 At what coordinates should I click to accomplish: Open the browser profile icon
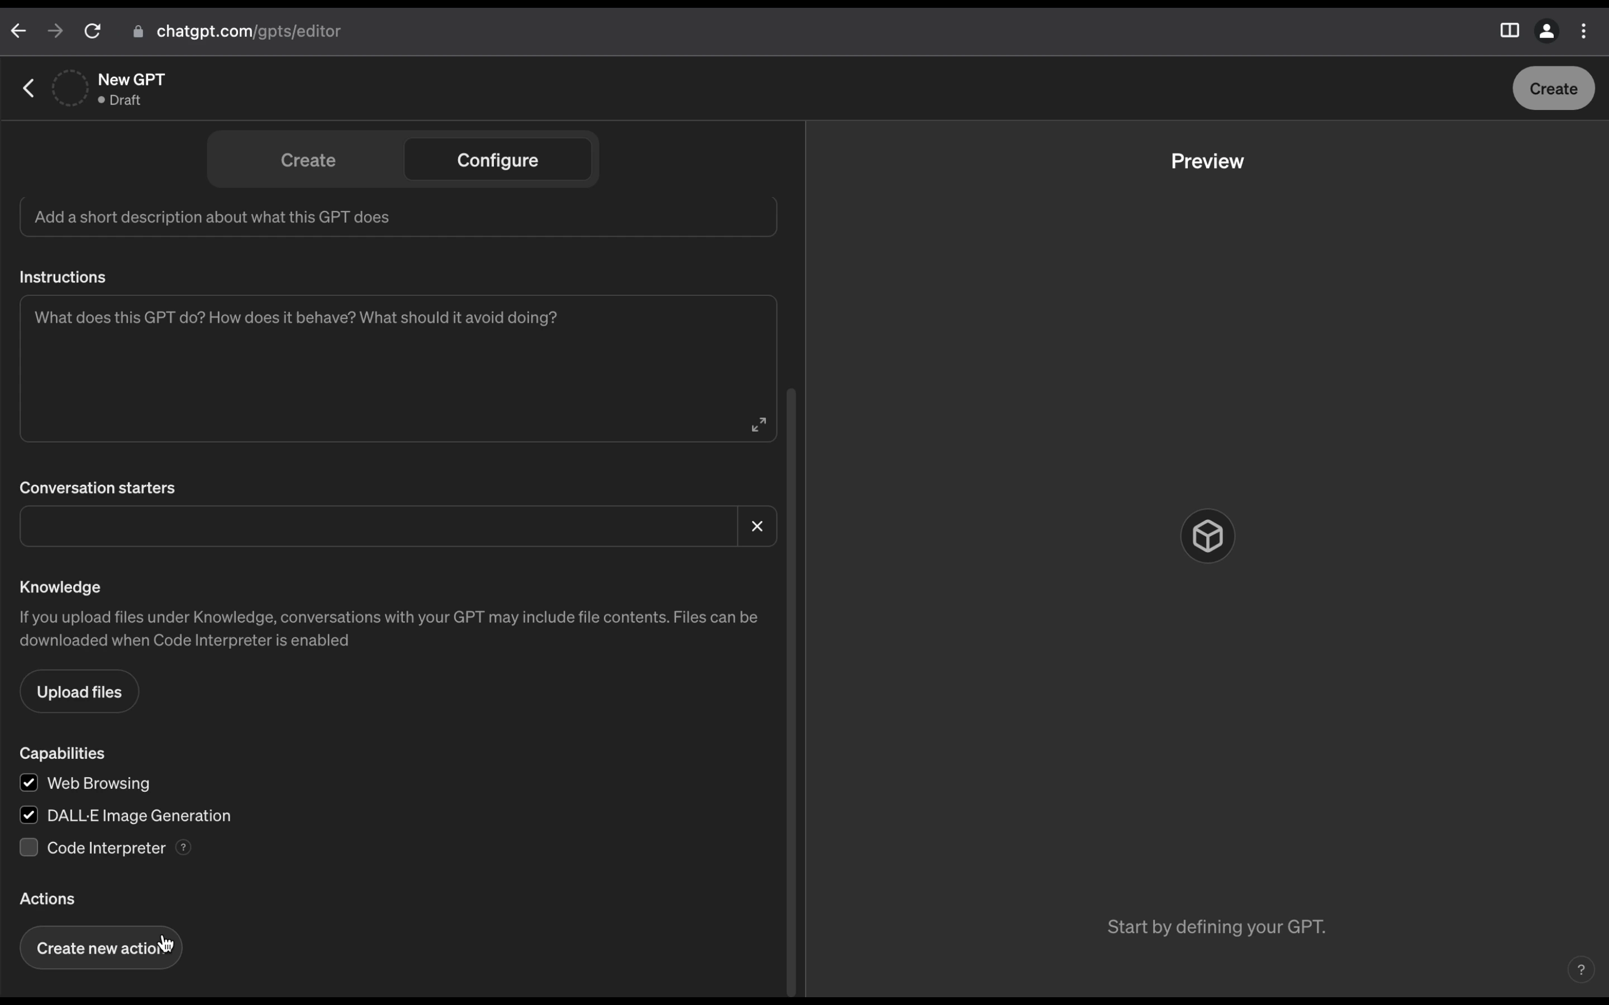[x=1547, y=31]
